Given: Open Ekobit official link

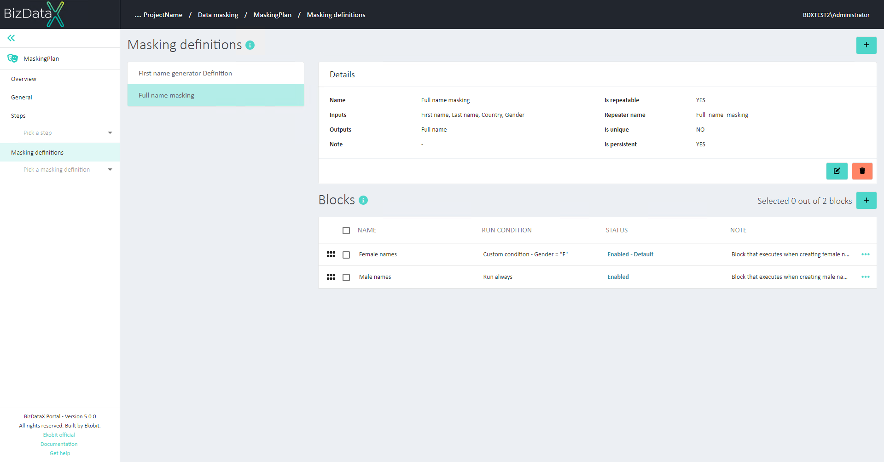Looking at the screenshot, I should tap(59, 435).
